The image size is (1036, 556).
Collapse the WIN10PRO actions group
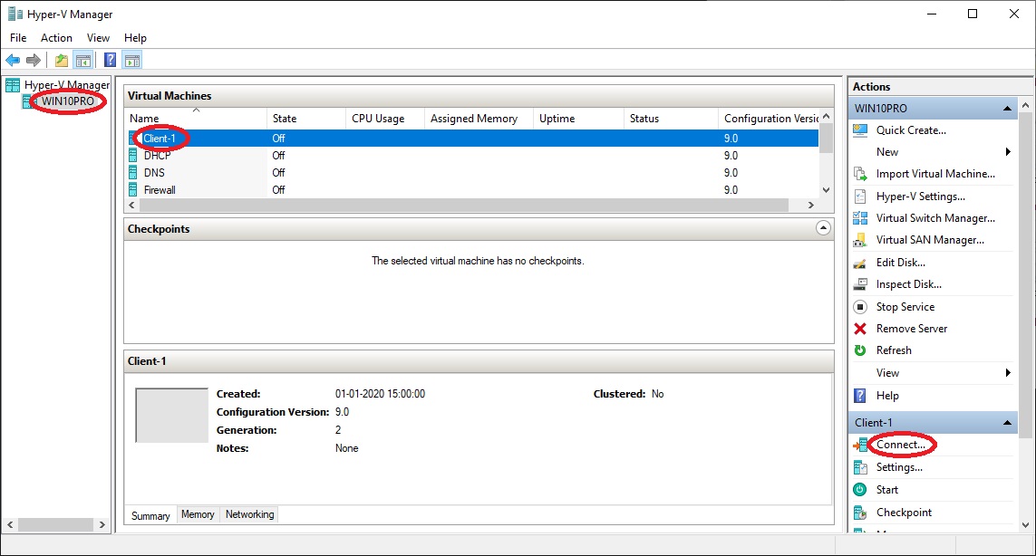coord(1008,109)
